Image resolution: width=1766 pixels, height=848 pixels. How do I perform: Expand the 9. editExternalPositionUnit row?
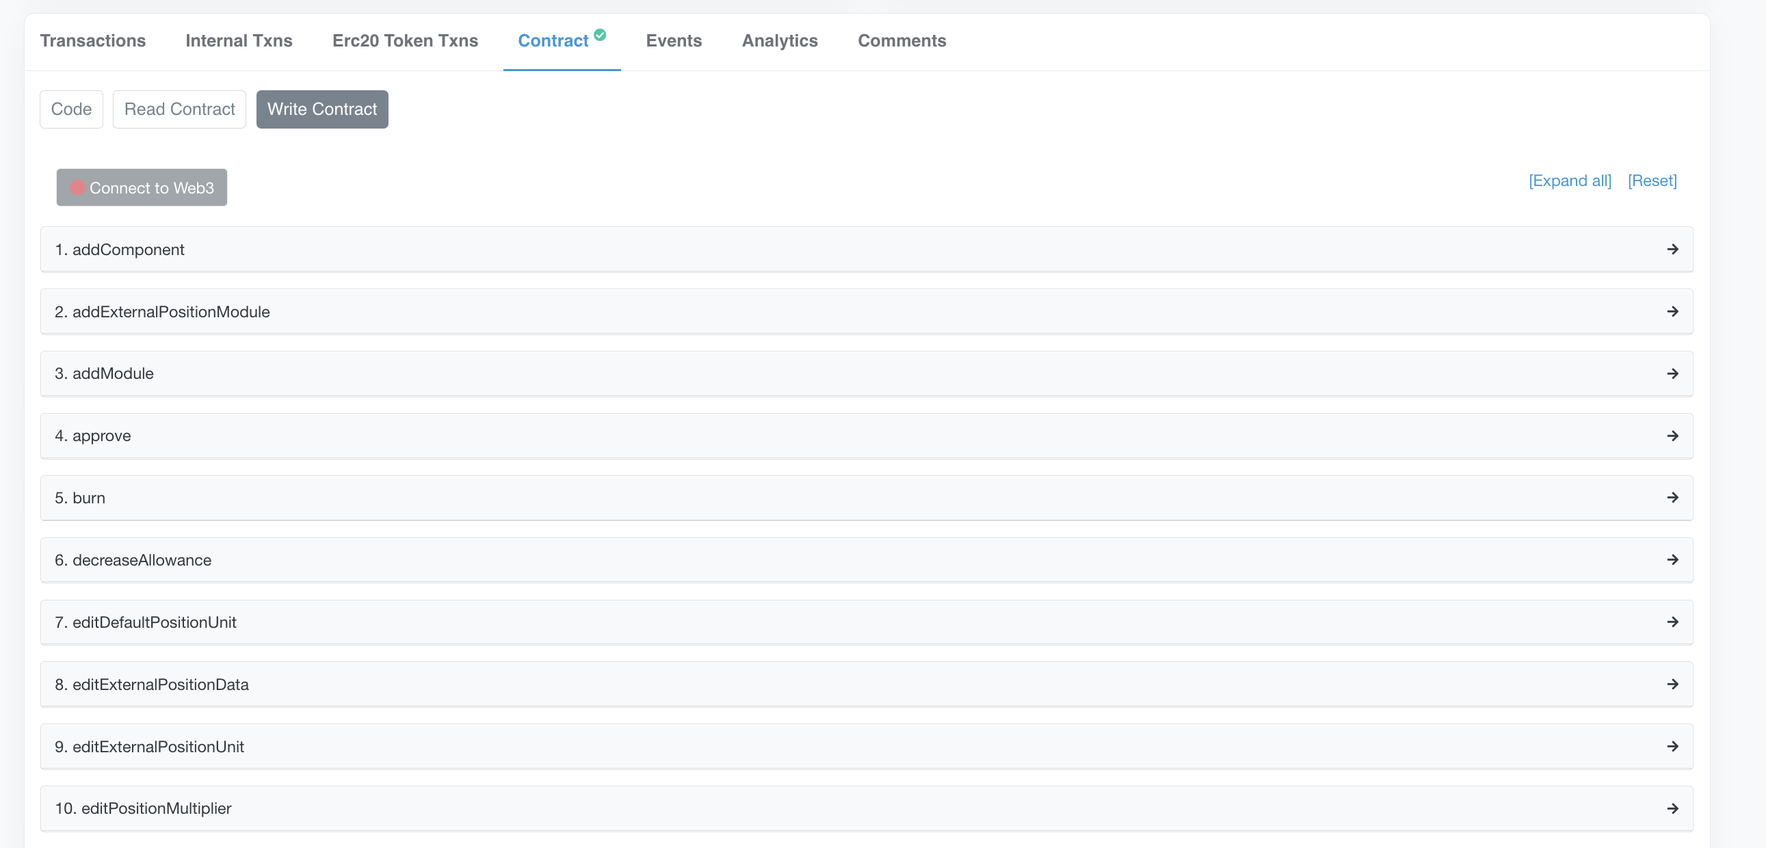[x=867, y=747]
